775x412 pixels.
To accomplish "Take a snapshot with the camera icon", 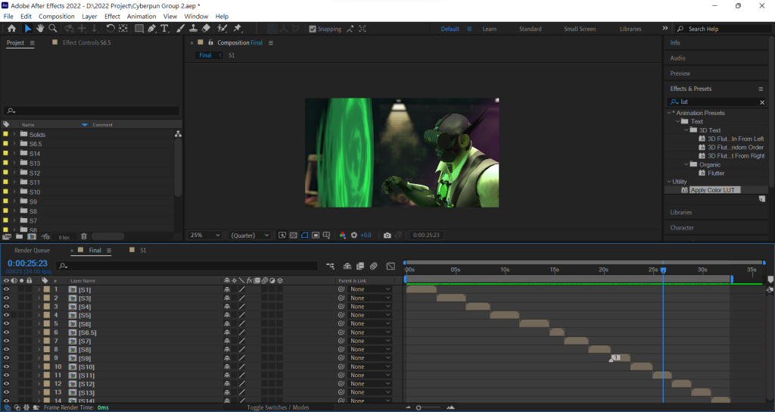I will [387, 235].
